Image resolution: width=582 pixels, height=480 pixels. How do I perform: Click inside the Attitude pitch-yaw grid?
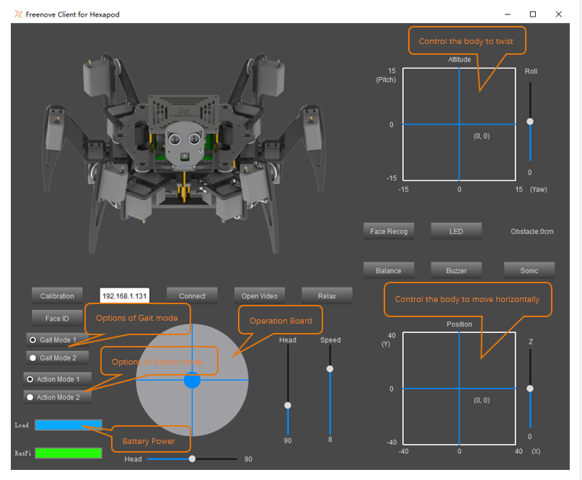pyautogui.click(x=459, y=124)
